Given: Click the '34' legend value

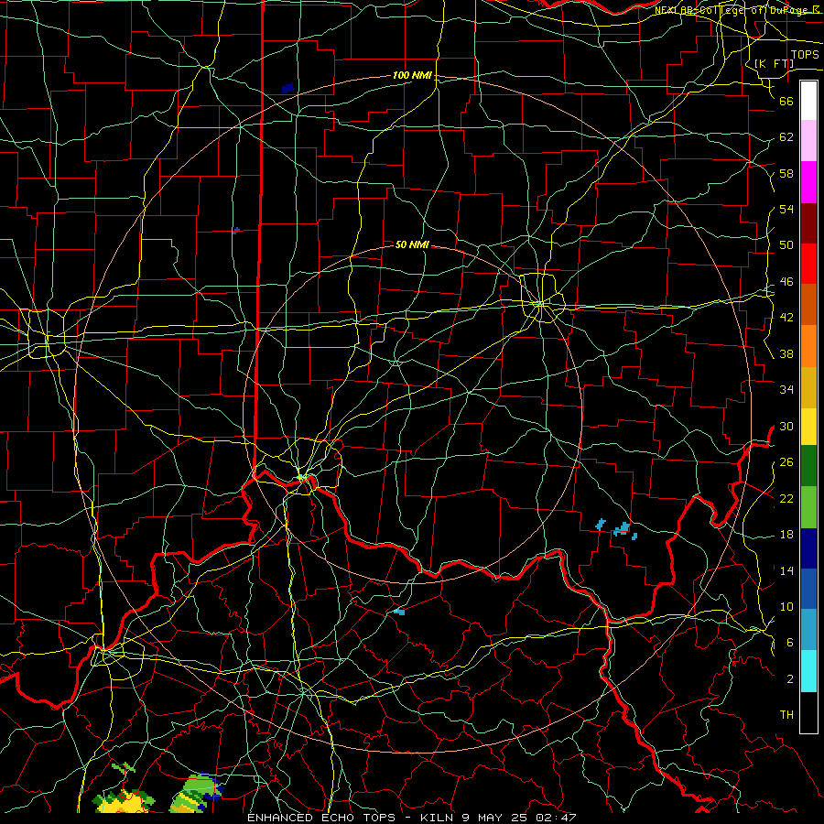Looking at the screenshot, I should point(786,390).
